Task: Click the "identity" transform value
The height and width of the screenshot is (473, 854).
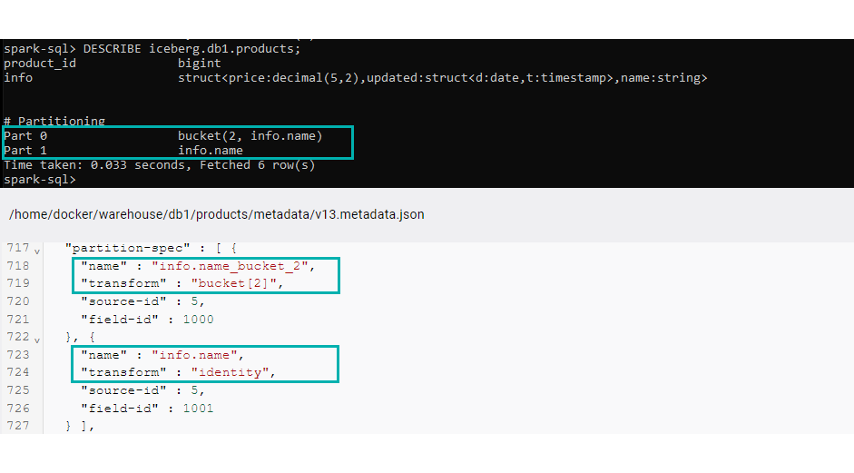Action: point(230,372)
